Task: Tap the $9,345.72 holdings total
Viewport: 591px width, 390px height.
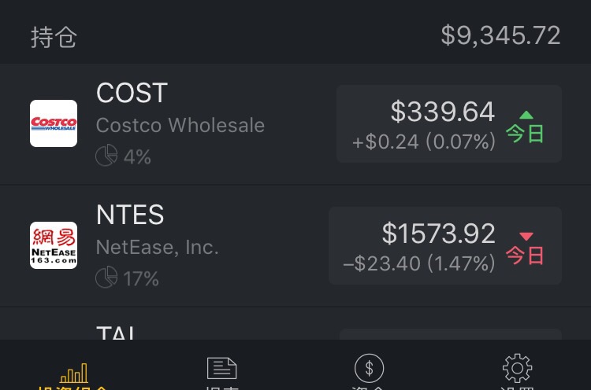Action: 500,35
